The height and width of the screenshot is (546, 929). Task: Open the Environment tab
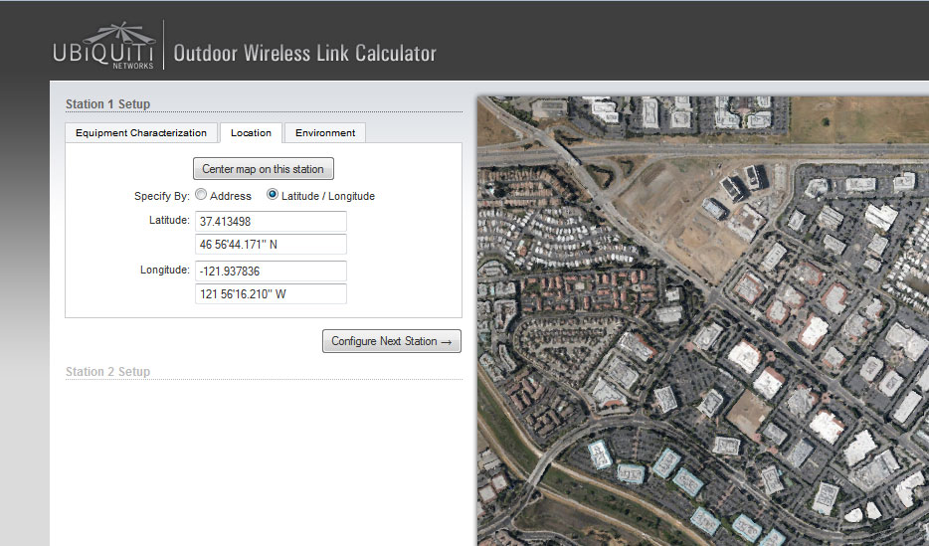point(324,133)
